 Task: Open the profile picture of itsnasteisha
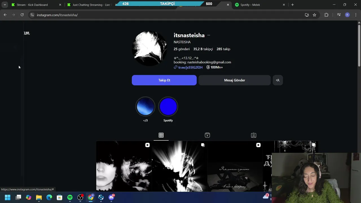coord(150,49)
